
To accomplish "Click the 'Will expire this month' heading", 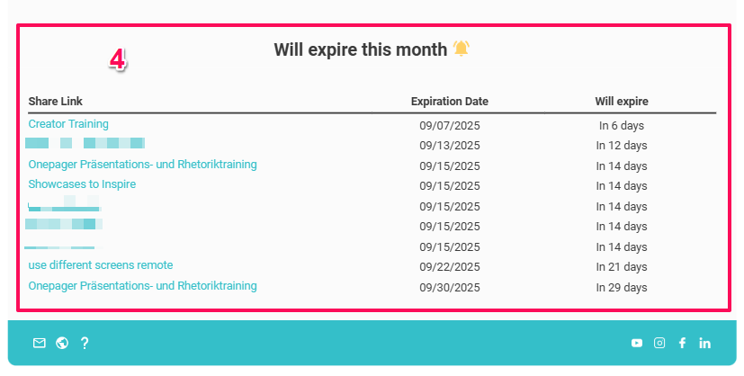I will (360, 49).
